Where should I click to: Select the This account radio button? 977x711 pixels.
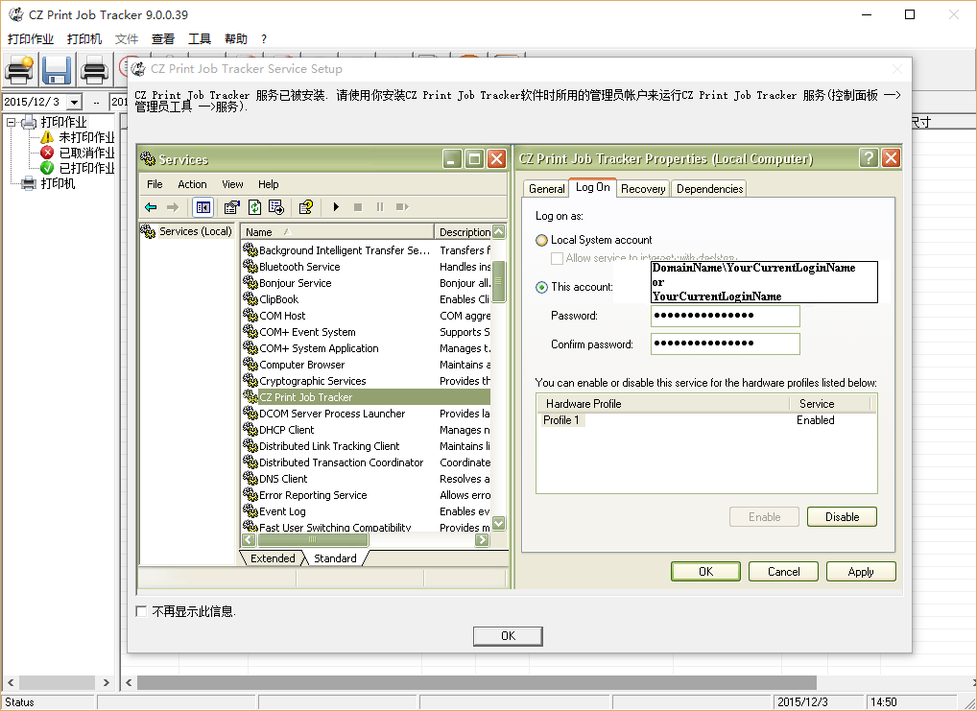pos(542,287)
